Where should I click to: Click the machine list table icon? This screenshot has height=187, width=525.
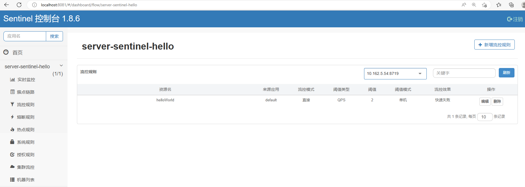click(12, 179)
